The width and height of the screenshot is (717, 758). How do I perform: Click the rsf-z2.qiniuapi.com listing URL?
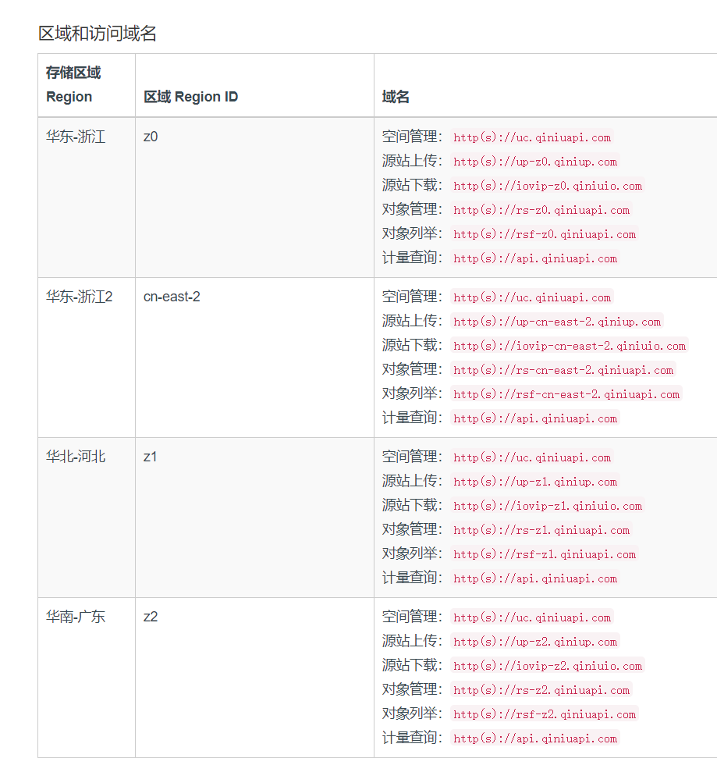(545, 714)
